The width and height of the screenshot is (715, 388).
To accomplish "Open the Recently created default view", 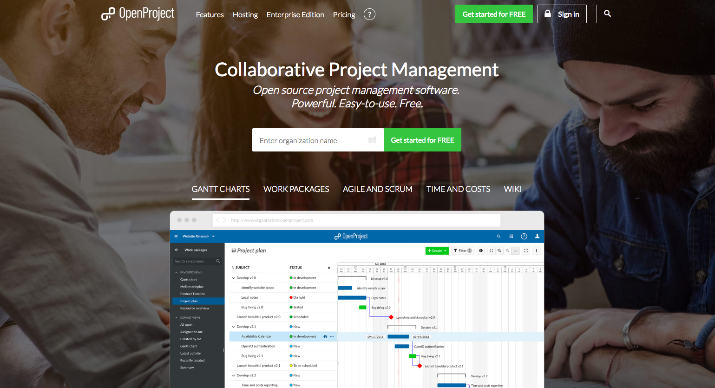I will coord(192,361).
